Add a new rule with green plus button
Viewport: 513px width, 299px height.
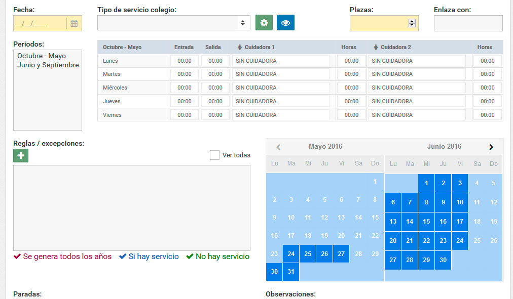pyautogui.click(x=21, y=155)
